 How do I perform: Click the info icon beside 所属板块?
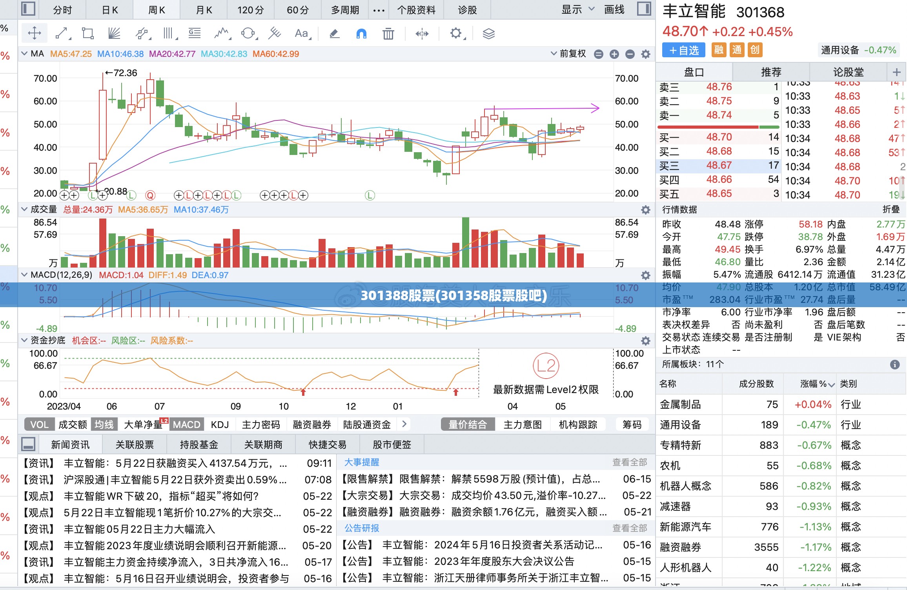(895, 364)
